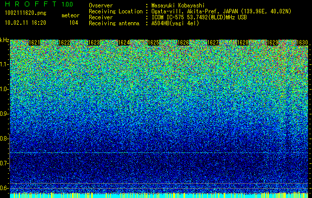Select the 1622 time marker
The height and width of the screenshot is (198, 312).
point(64,43)
